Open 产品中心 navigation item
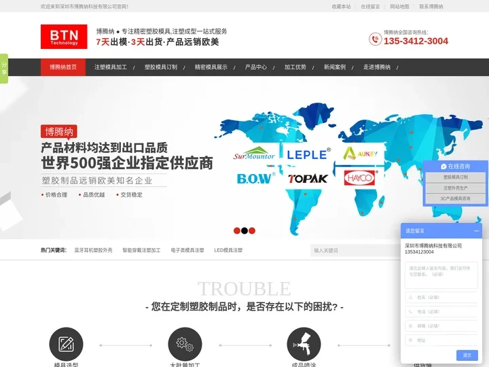Screen dimensions: 489x367 pyautogui.click(x=256, y=67)
